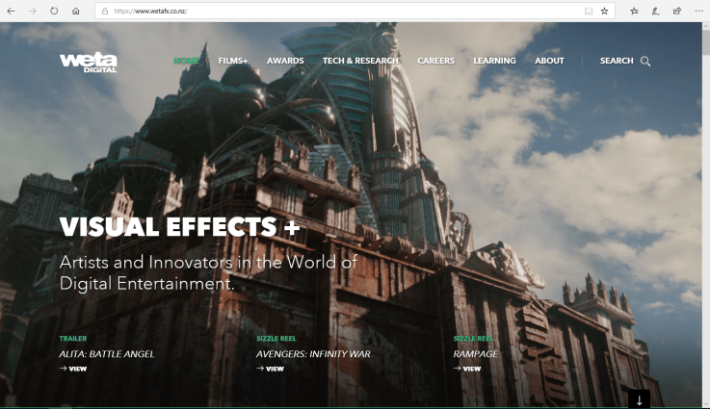Click the Weta Digital logo
Screen dimensions: 710x409
pos(88,62)
